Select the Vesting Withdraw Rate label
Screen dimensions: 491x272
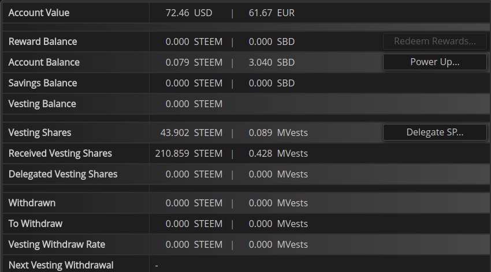[x=57, y=244]
